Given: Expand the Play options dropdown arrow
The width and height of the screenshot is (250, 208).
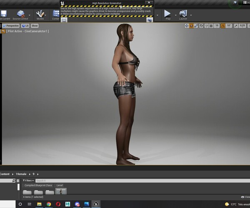Looking at the screenshot, I should [176, 15].
